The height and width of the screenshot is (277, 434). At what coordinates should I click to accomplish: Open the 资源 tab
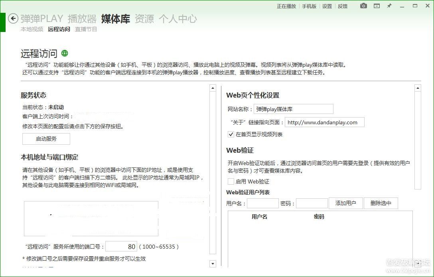144,19
